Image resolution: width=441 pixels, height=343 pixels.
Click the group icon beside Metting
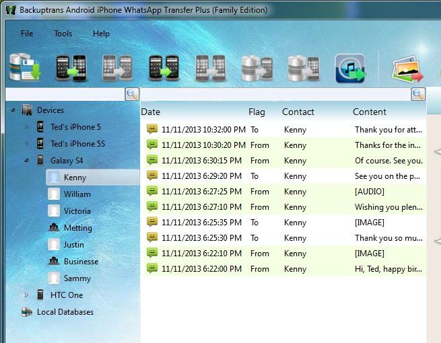point(54,227)
